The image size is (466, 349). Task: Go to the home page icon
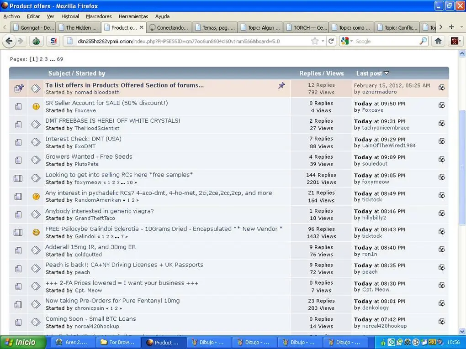tap(438, 41)
